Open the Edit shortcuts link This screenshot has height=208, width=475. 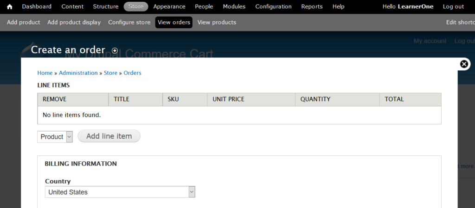(x=461, y=22)
